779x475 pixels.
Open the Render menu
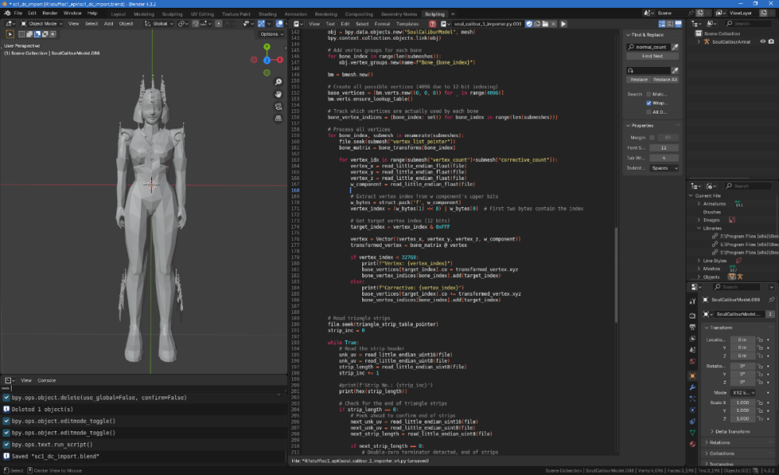[50, 13]
